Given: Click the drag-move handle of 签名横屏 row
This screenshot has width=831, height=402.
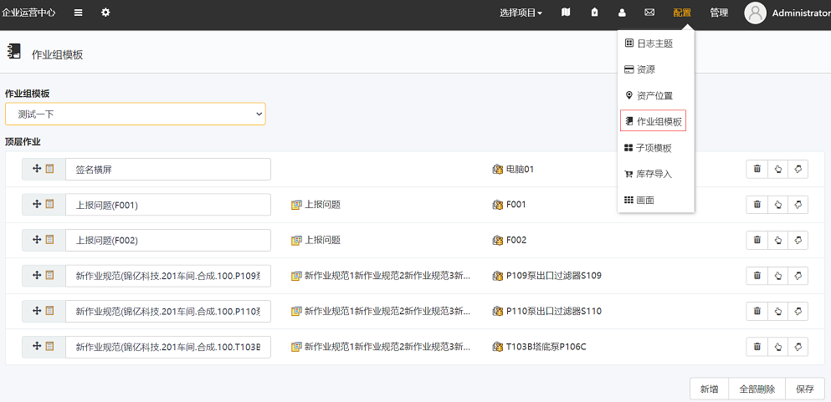Looking at the screenshot, I should [37, 169].
